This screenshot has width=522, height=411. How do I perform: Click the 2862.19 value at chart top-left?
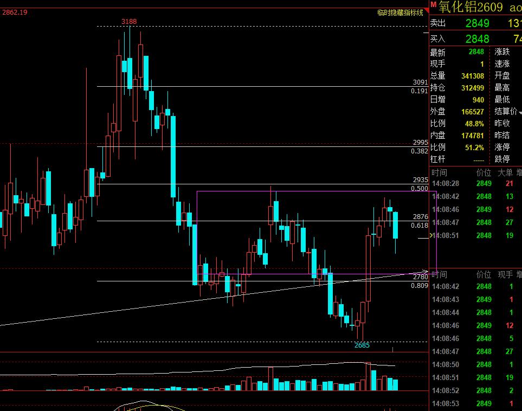pos(15,12)
